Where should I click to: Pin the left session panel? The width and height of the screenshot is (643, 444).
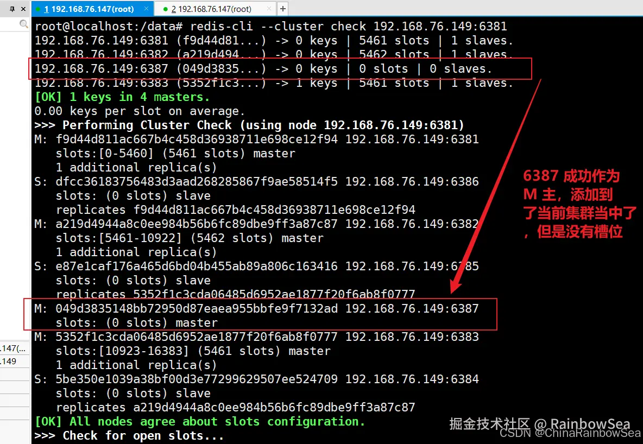(12, 9)
